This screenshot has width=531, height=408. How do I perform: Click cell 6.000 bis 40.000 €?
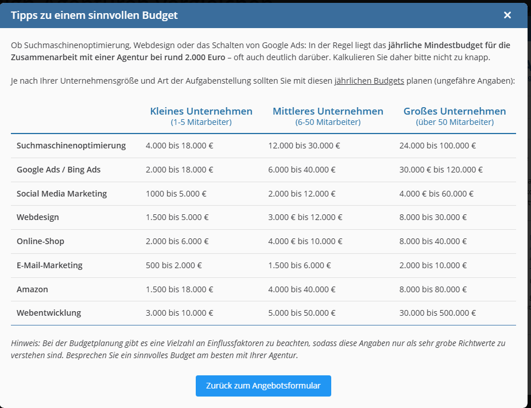(x=302, y=170)
